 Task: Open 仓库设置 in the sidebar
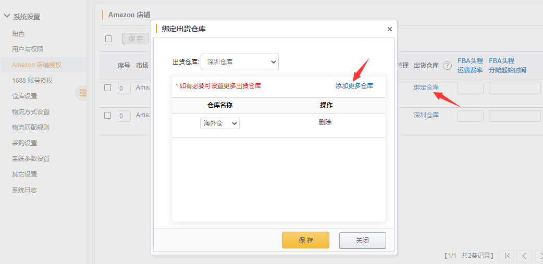click(24, 96)
